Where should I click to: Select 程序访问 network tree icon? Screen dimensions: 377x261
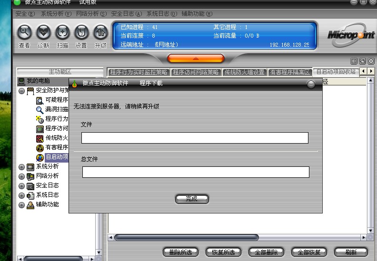click(x=40, y=129)
